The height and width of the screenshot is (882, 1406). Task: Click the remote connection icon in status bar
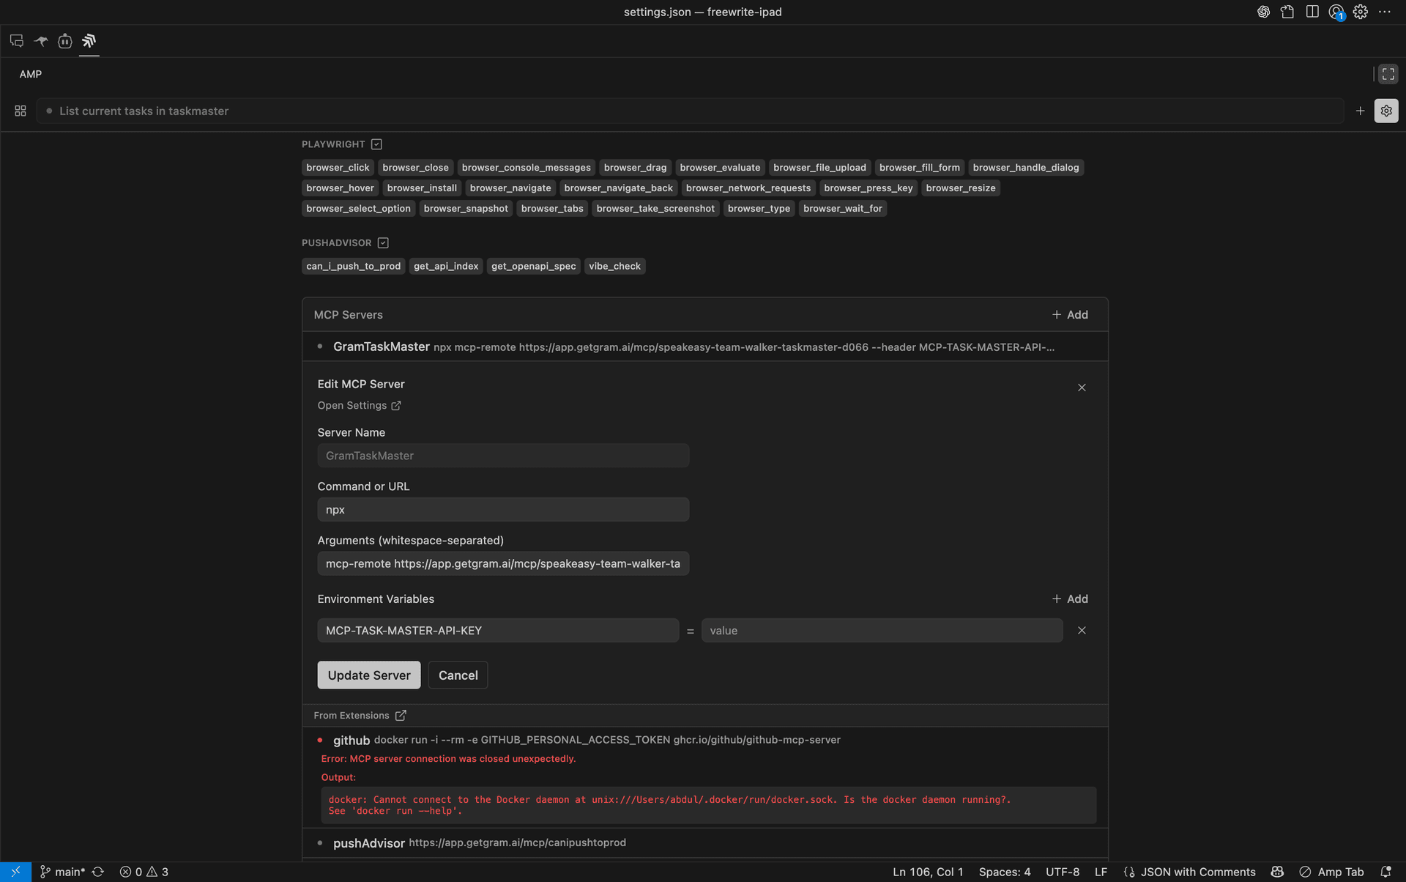16,872
